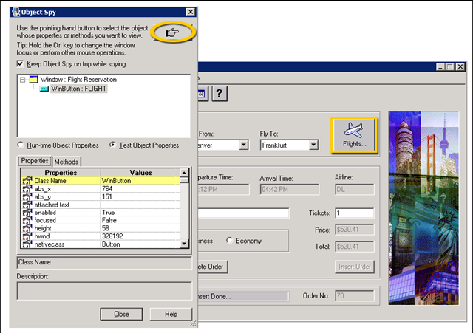The image size is (473, 333).
Task: Click the hwnd value 328192
Action: [140, 236]
